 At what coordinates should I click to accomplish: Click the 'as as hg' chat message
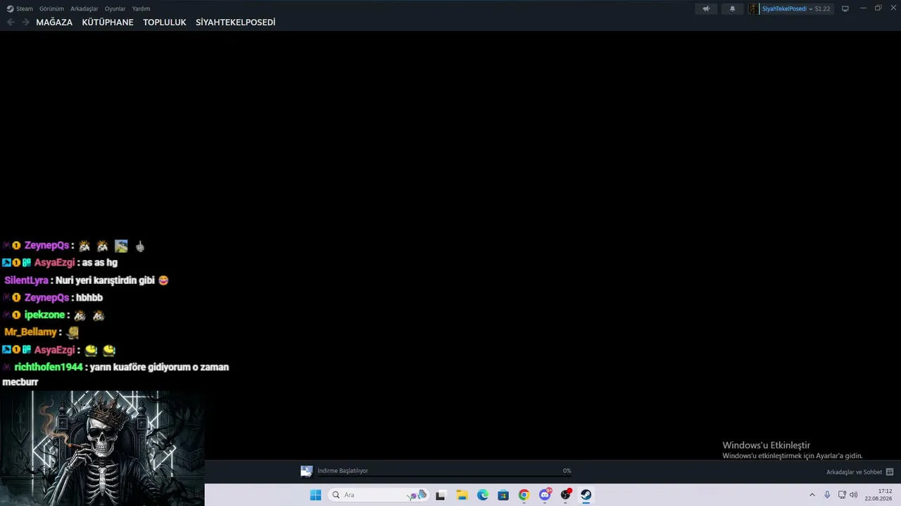pos(100,263)
